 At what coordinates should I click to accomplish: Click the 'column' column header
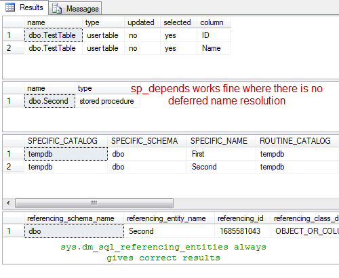click(214, 22)
